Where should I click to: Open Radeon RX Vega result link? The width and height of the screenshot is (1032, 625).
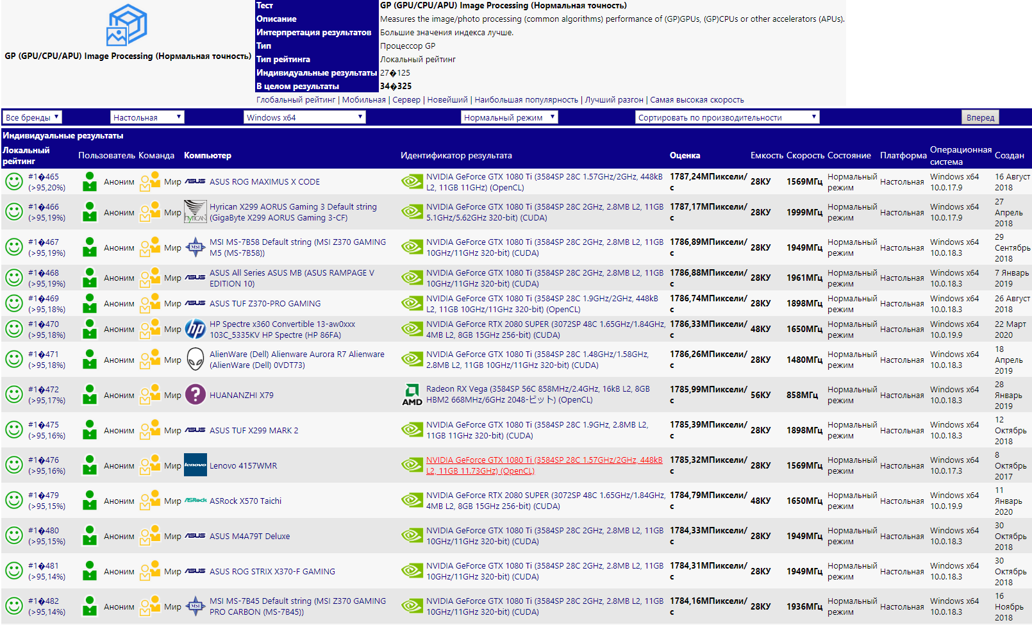click(x=538, y=394)
